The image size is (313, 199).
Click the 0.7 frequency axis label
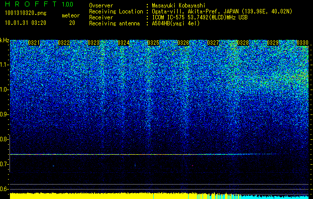(4, 164)
